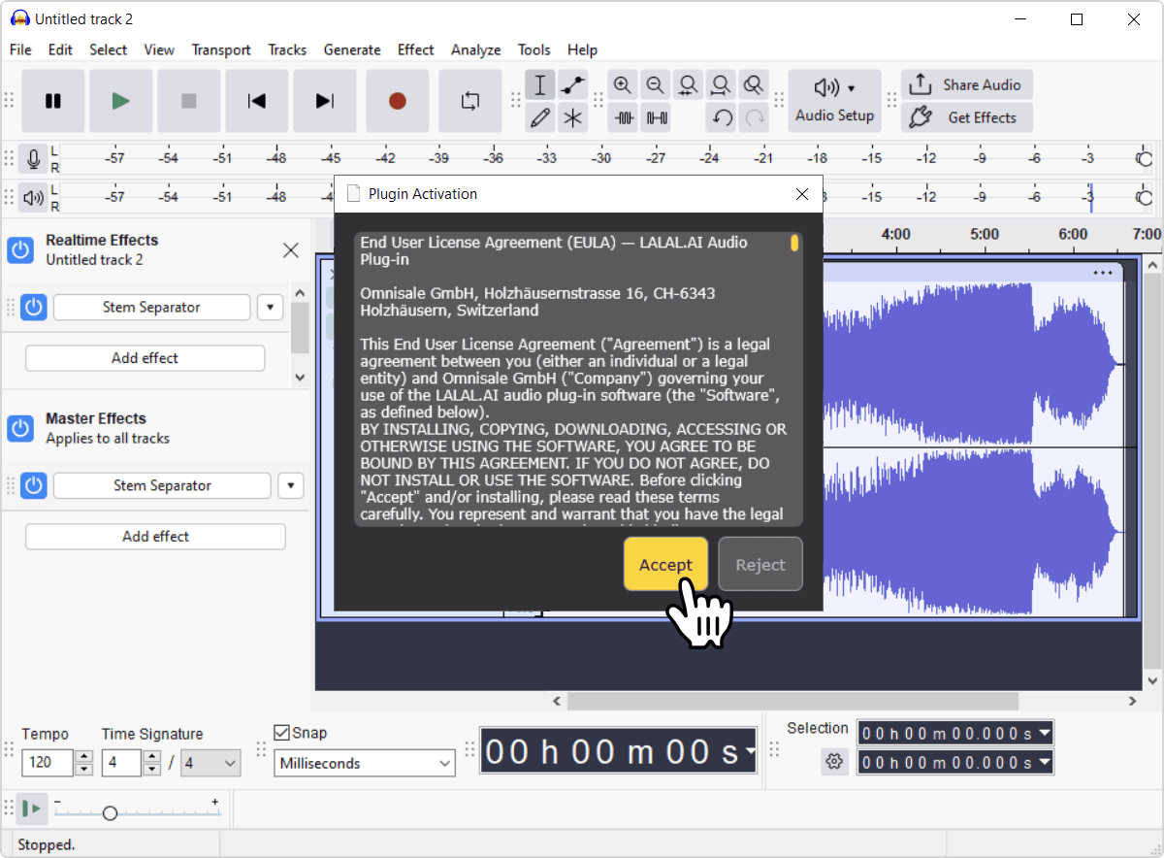
Task: Click the Zoom Out magnifier
Action: pos(656,85)
